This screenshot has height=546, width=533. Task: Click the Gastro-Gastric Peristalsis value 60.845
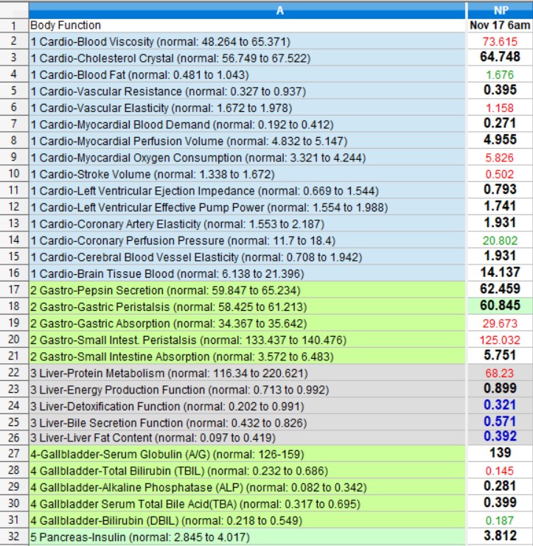pos(499,306)
